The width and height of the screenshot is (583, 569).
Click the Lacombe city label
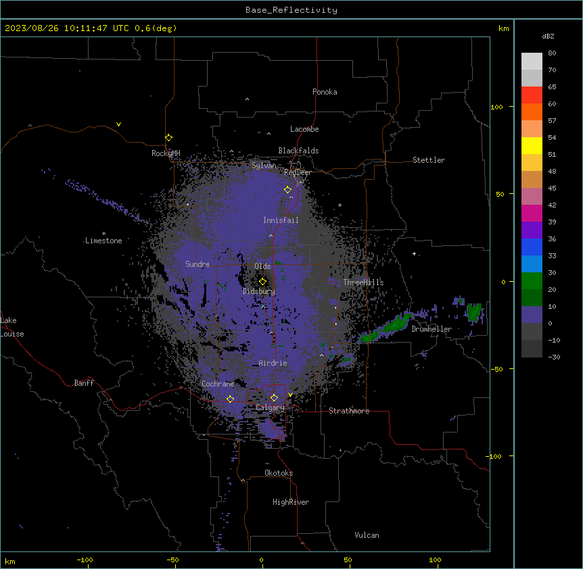(x=304, y=129)
